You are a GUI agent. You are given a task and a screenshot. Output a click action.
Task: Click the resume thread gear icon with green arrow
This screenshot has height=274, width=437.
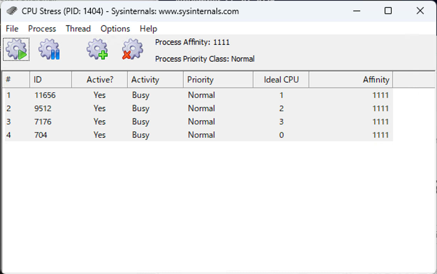16,49
